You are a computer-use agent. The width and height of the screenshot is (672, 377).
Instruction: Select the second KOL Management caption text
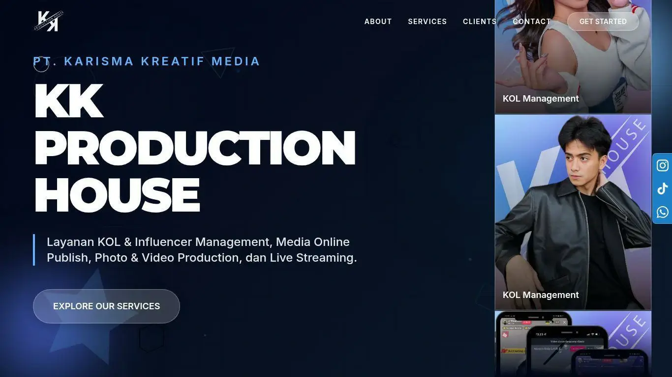(x=541, y=295)
